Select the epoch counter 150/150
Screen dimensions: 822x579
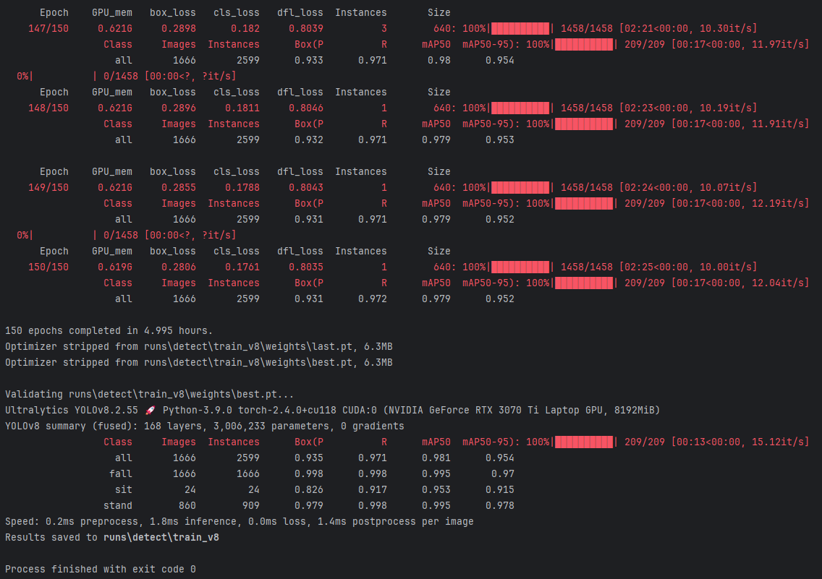(x=48, y=267)
